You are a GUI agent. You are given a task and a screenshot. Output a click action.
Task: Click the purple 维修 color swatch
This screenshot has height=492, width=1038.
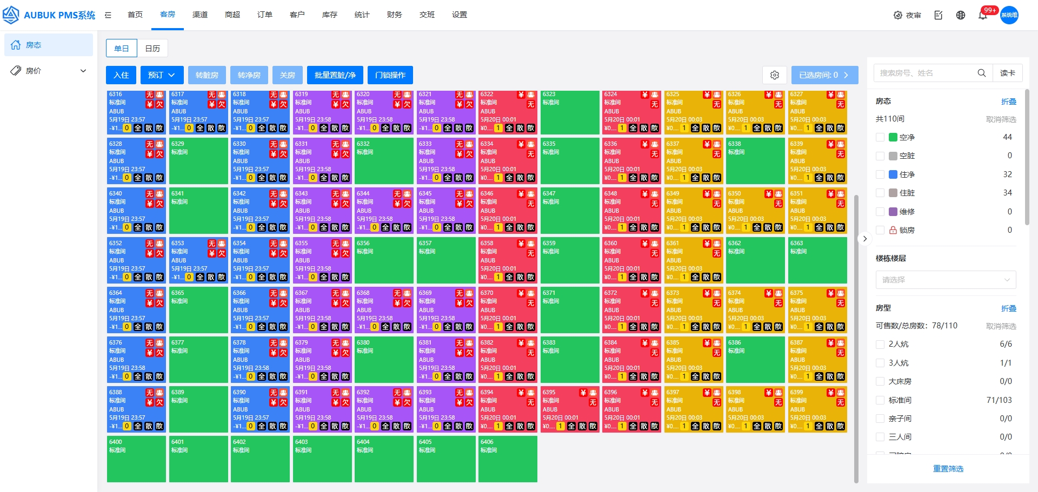click(893, 212)
